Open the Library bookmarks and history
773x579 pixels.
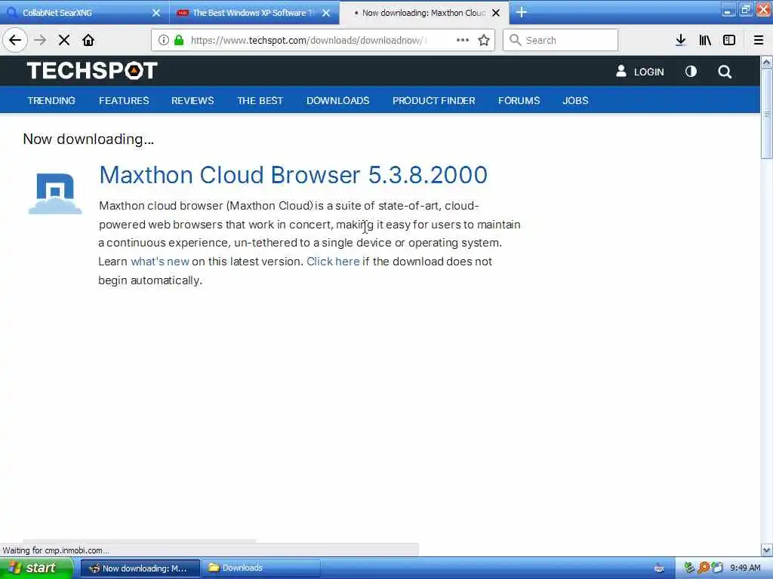tap(705, 41)
